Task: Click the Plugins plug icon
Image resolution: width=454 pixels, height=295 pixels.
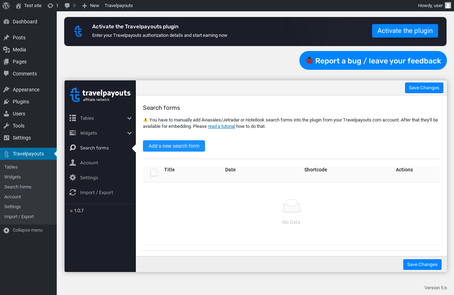Action: [x=6, y=102]
